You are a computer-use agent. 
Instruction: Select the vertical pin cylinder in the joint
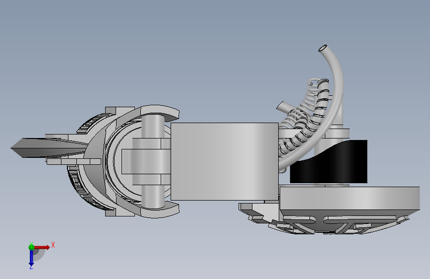click(153, 162)
